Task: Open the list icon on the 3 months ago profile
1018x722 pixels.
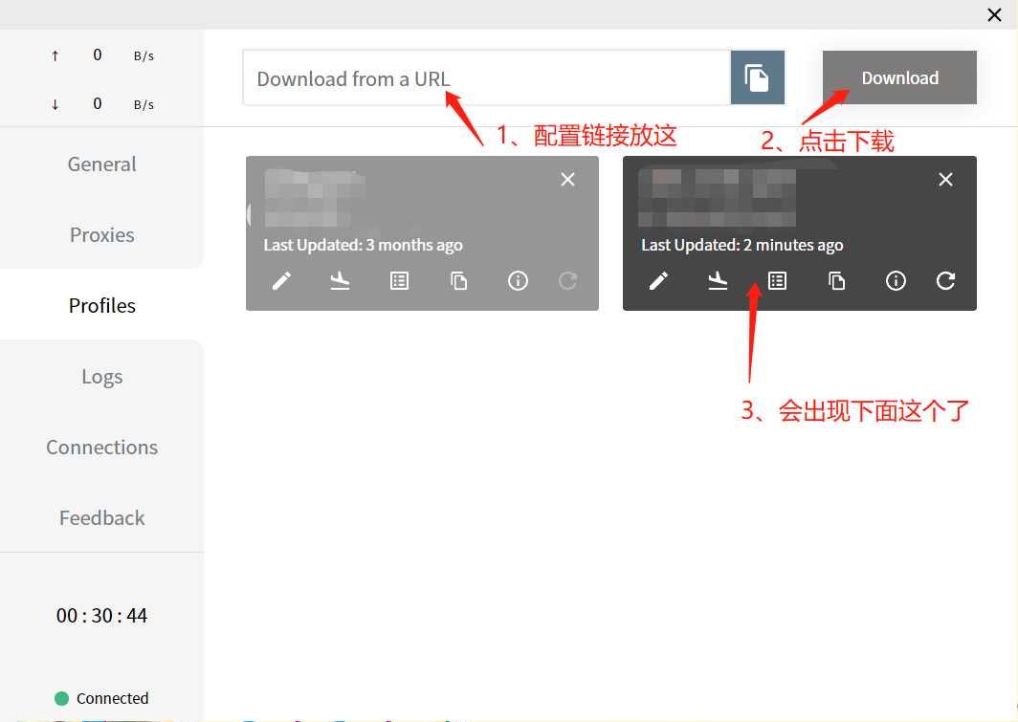Action: [x=399, y=281]
